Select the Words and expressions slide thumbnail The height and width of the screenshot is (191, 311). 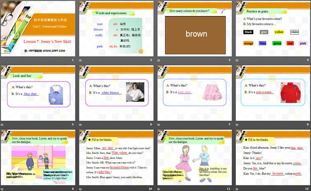click(116, 28)
